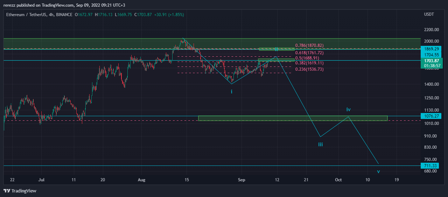The image size is (448, 197).
Task: Click the candle countdown 01:38:57
Action: [x=431, y=65]
